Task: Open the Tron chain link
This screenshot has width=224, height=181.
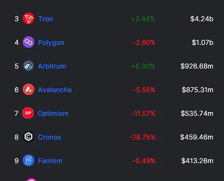Action: (x=45, y=19)
